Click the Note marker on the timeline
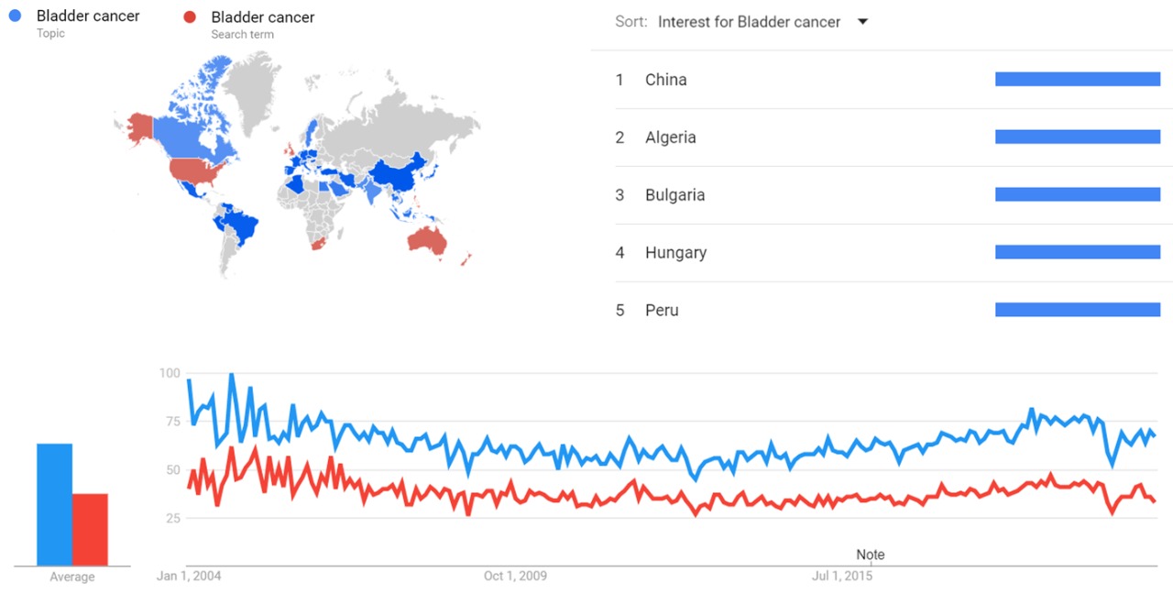Image resolution: width=1173 pixels, height=594 pixels. coord(870,555)
